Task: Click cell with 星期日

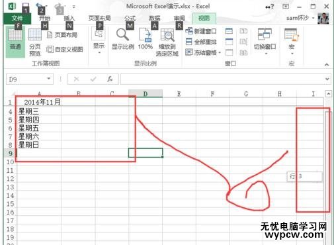Action: pos(39,145)
